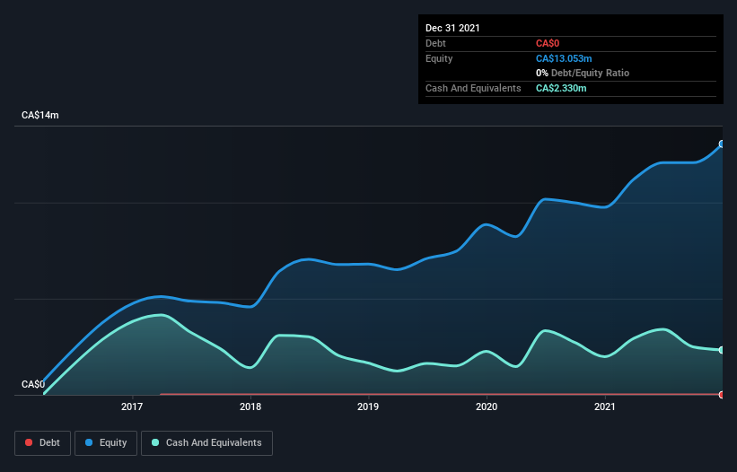This screenshot has width=737, height=472.
Task: Select the red Debt endpoint marker on chart
Action: pos(722,395)
